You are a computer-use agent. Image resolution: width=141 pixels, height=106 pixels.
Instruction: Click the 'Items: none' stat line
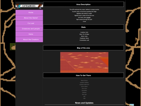click(84, 36)
